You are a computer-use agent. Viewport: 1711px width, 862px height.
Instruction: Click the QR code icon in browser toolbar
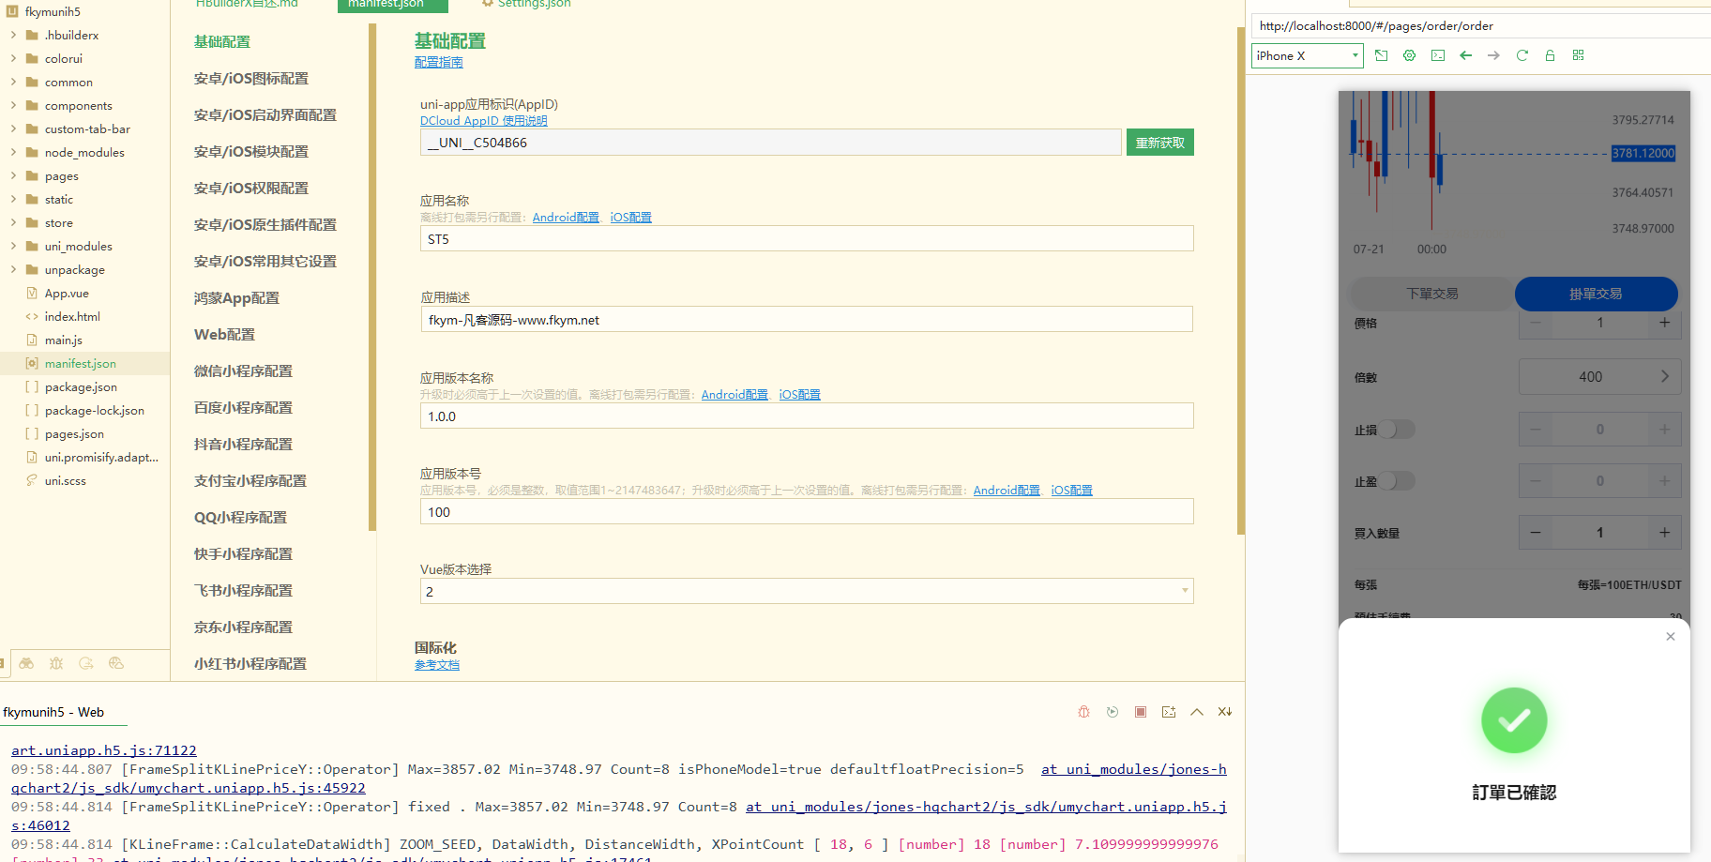[x=1578, y=55]
